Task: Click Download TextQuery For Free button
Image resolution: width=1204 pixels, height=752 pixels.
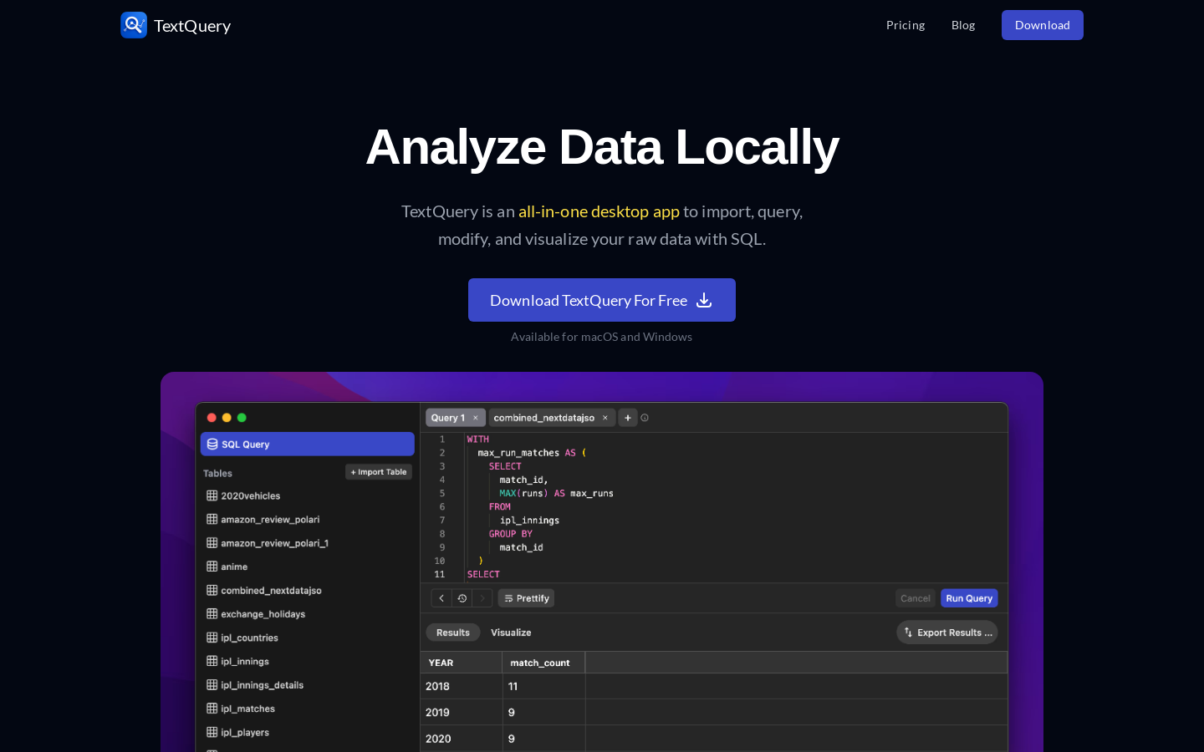Action: point(602,300)
